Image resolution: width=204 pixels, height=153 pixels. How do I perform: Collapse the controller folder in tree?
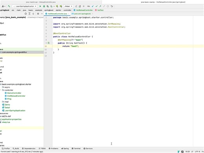(1, 90)
